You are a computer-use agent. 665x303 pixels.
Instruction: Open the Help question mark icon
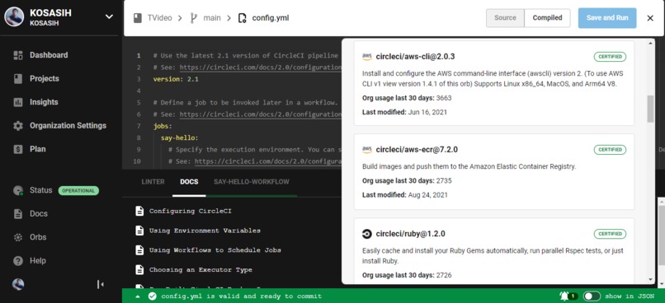[x=18, y=261]
